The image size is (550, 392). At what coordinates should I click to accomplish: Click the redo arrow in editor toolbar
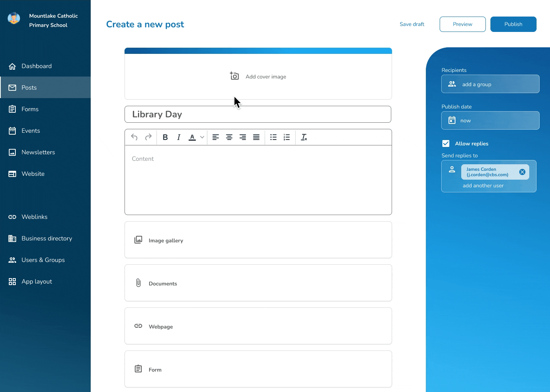(x=148, y=137)
